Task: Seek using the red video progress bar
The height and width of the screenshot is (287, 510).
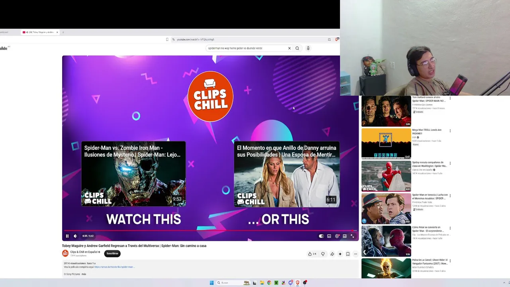Action: click(x=210, y=230)
